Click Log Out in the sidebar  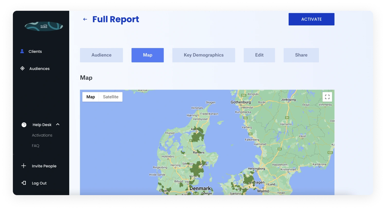(39, 183)
